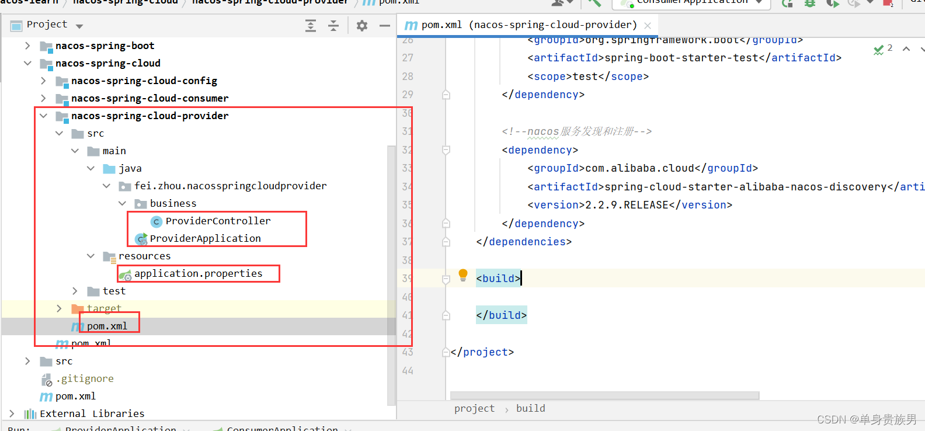925x431 pixels.
Task: Click the java source folder icon
Action: pyautogui.click(x=109, y=169)
